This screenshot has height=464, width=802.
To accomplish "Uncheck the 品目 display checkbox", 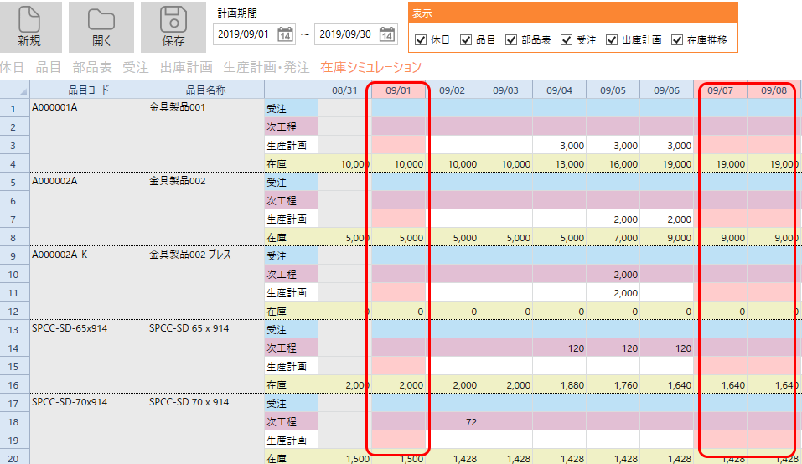I will pos(467,39).
